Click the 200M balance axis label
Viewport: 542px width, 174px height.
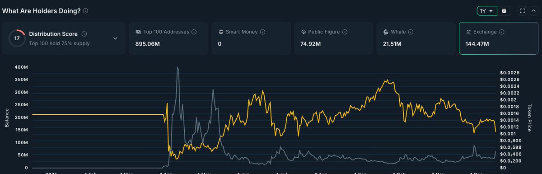click(21, 117)
